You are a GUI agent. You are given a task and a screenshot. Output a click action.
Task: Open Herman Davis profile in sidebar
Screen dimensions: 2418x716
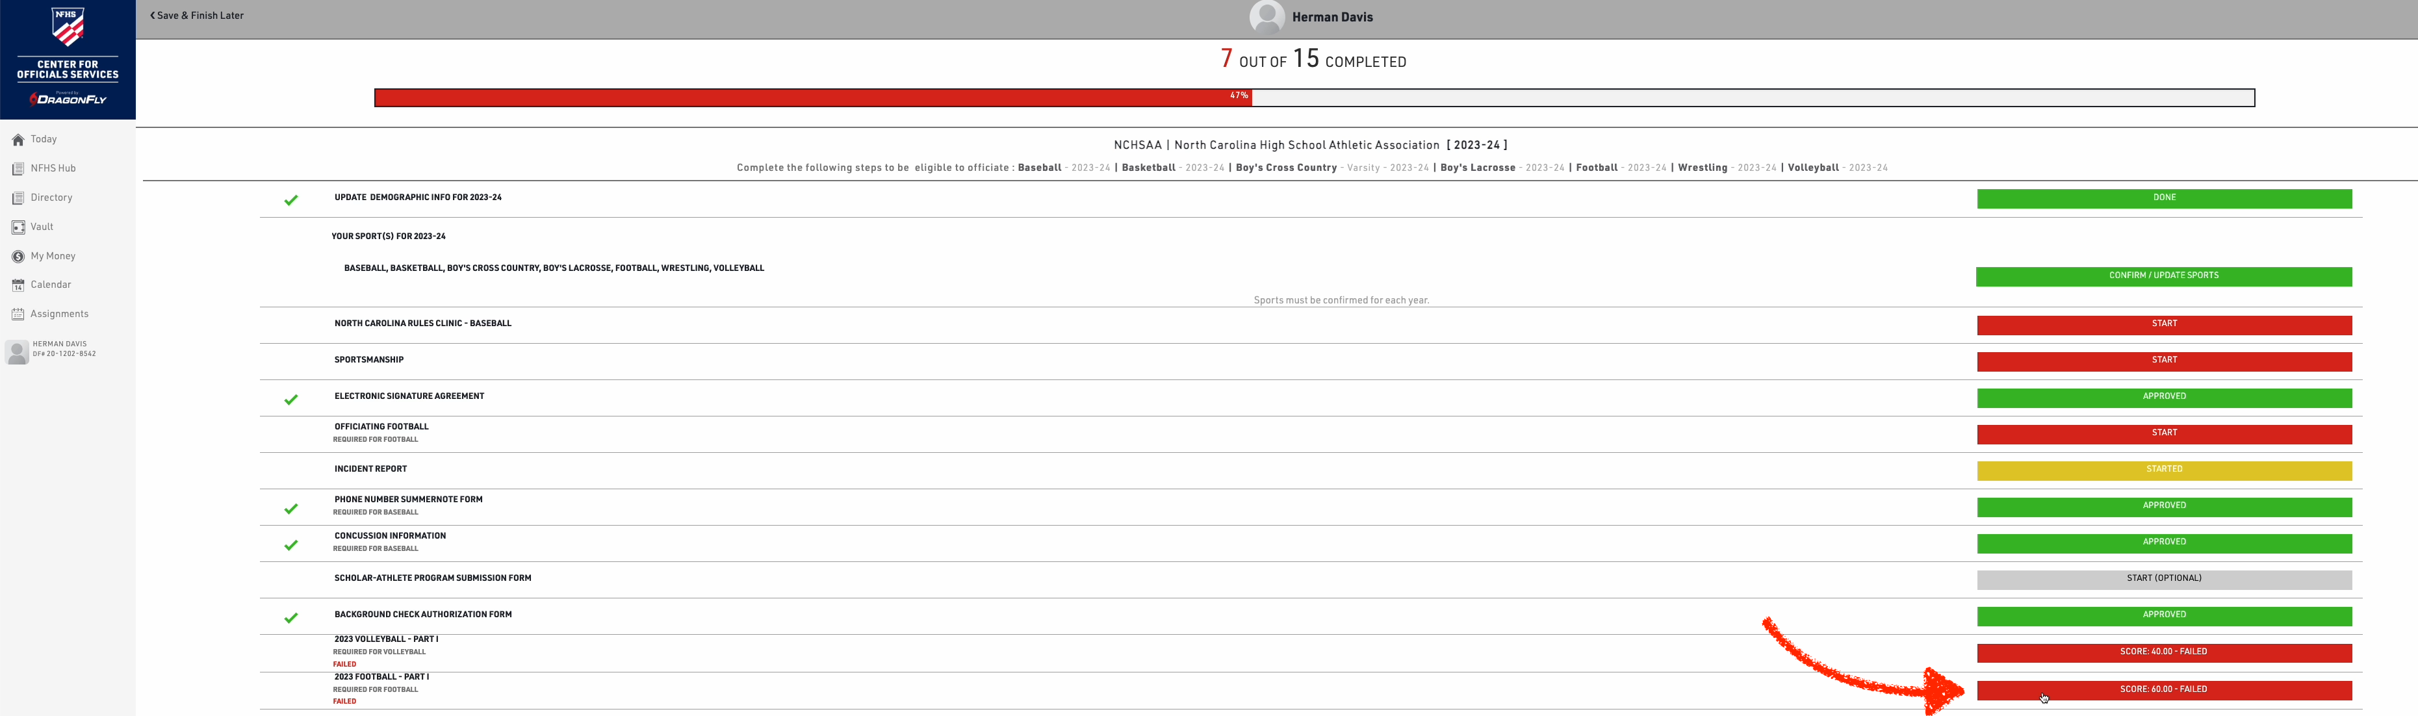coord(17,352)
